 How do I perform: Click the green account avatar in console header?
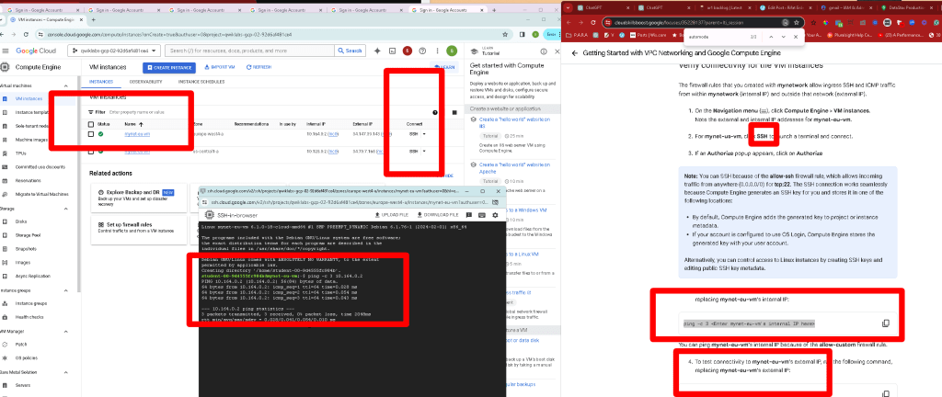click(452, 51)
